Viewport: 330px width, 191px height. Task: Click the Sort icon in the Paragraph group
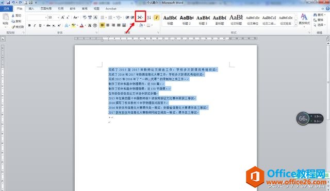click(149, 18)
